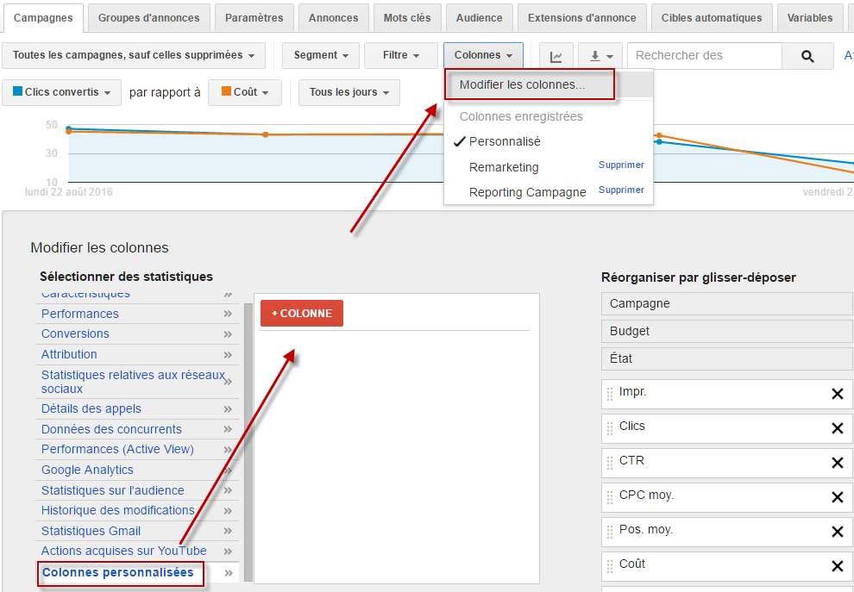Image resolution: width=854 pixels, height=592 pixels.
Task: Remove the CTR column with X
Action: (x=837, y=463)
